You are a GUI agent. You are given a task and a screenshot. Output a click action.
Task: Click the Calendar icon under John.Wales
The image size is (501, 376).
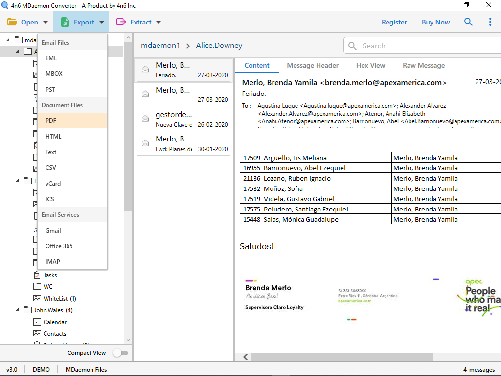(x=37, y=322)
